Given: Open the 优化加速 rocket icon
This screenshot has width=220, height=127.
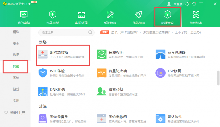Looking at the screenshot, I should click(139, 15).
